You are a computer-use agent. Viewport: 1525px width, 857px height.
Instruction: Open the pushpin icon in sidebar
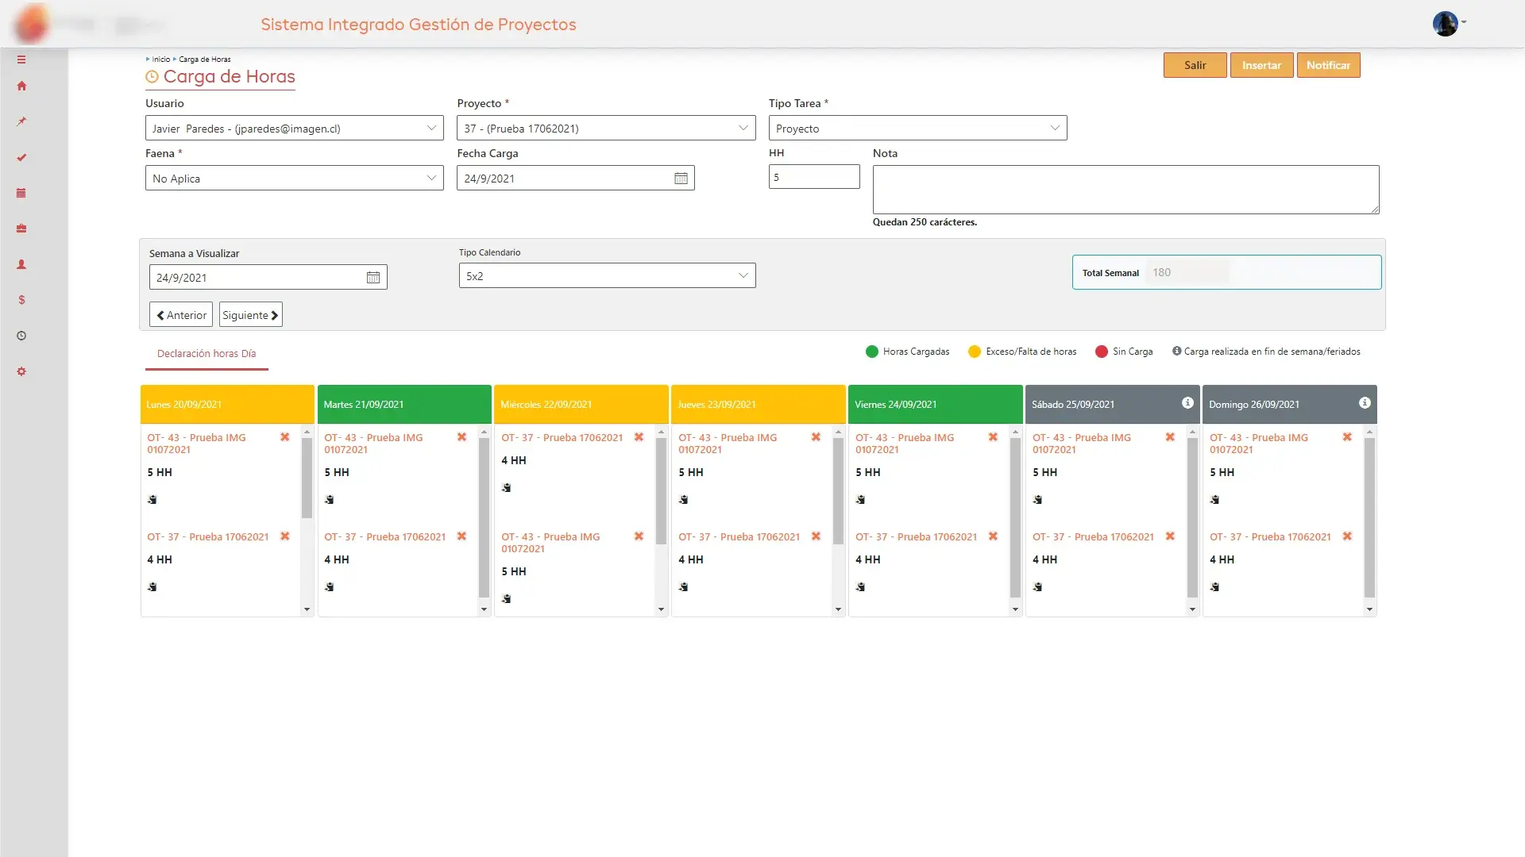click(21, 121)
